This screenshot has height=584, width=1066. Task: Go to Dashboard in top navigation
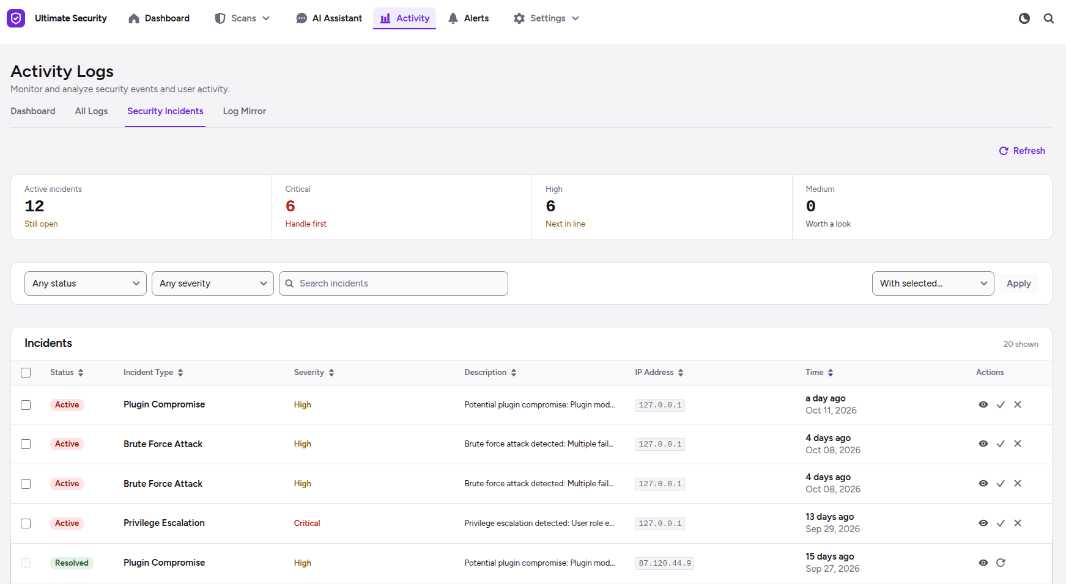click(x=159, y=18)
